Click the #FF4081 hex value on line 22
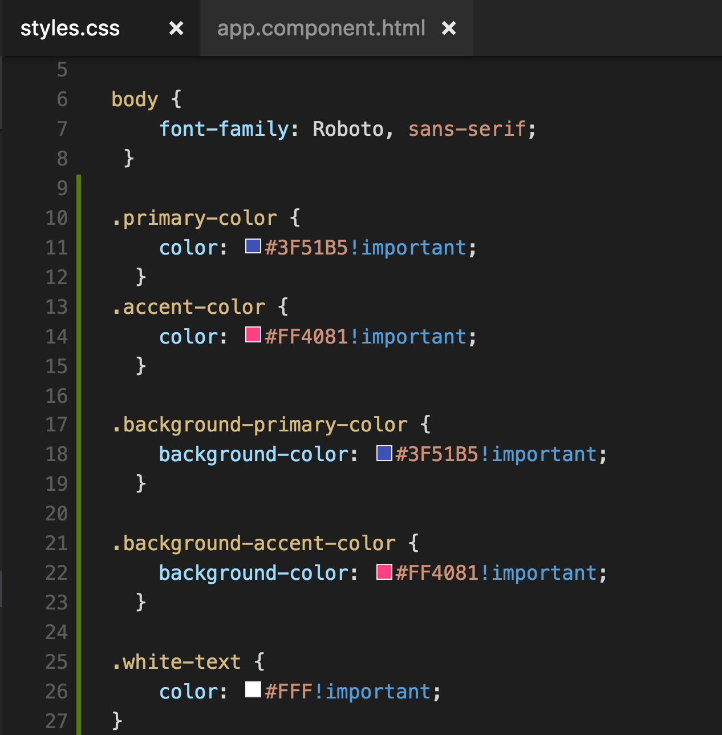This screenshot has height=735, width=722. point(437,573)
